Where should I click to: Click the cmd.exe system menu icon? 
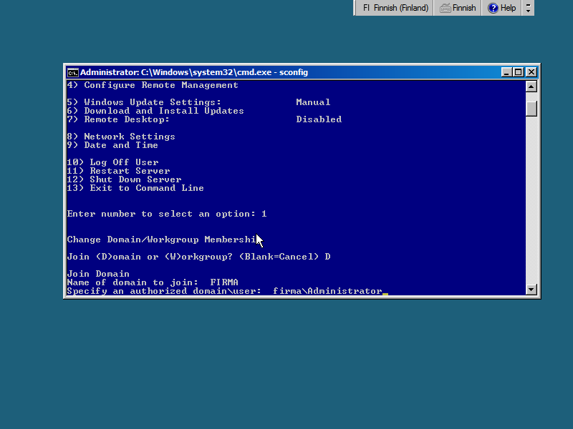click(72, 72)
